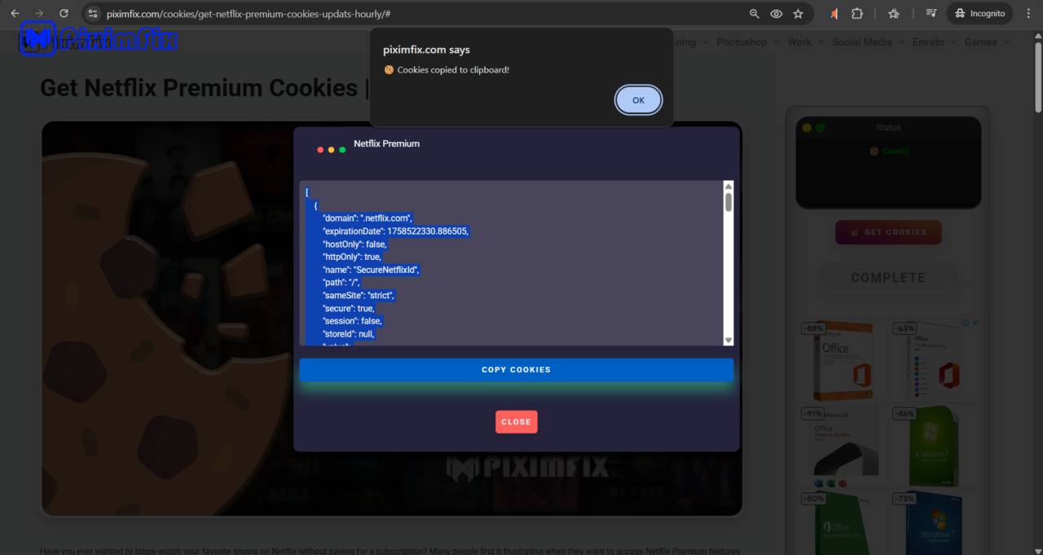Image resolution: width=1043 pixels, height=555 pixels.
Task: Click the up arrow of the cookie box scrollbar
Action: (728, 187)
